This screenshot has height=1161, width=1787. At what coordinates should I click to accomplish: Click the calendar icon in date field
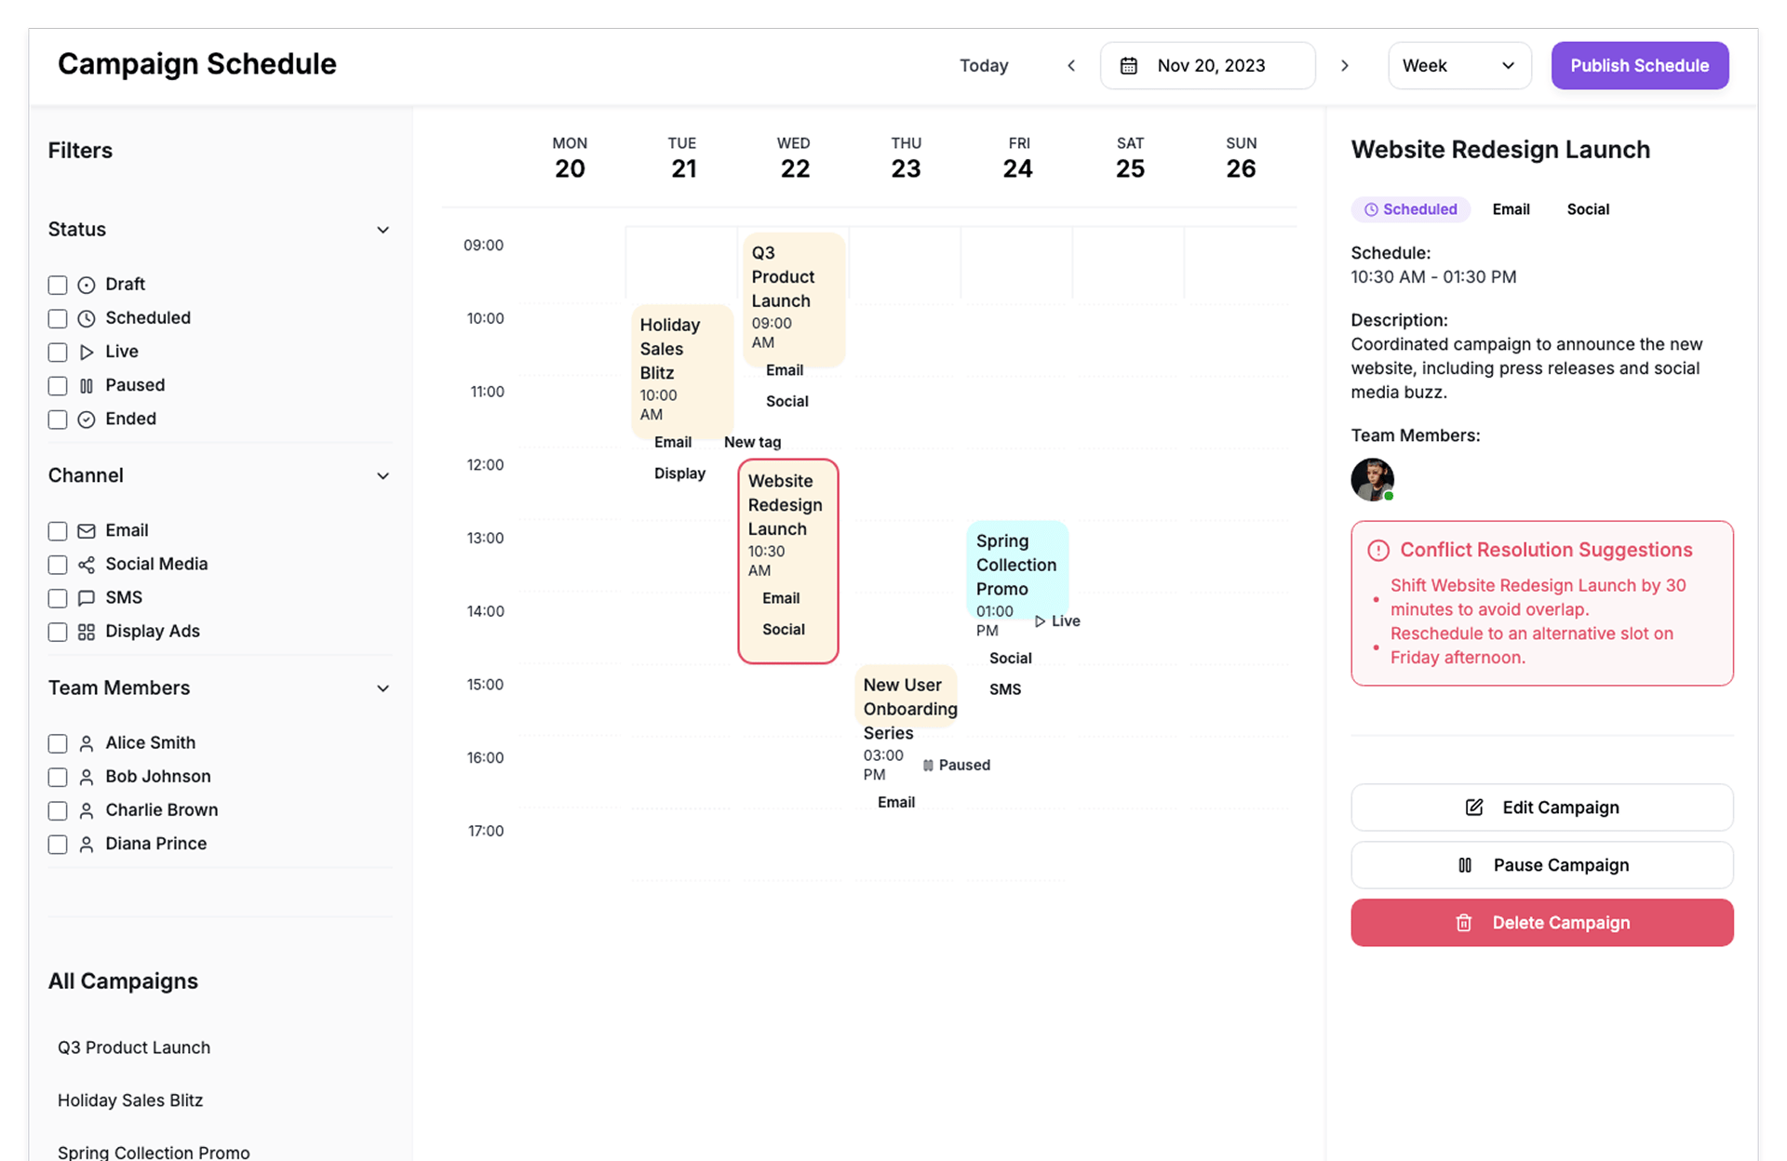coord(1128,66)
